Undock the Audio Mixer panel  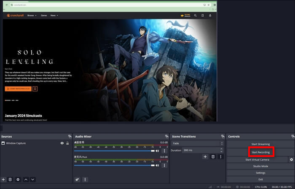coord(166,137)
